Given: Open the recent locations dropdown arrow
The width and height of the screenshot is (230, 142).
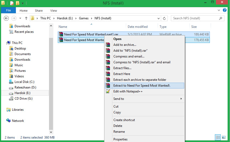Looking at the screenshot, I should point(20,18).
